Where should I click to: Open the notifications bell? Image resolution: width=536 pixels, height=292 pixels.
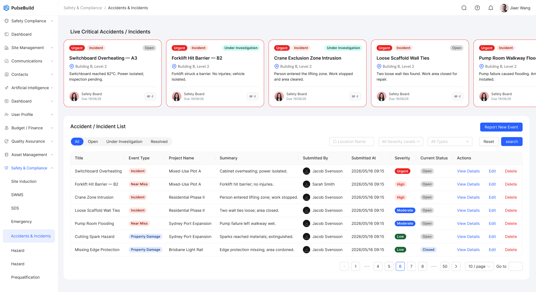[x=491, y=8]
